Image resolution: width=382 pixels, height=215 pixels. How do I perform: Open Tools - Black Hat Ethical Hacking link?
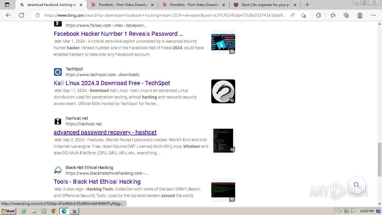pos(97,182)
